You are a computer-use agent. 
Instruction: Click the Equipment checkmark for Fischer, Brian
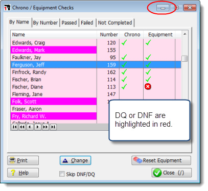pos(148,79)
